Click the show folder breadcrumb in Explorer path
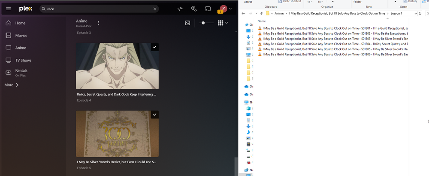Screen dimensions: 429x176 click(x=337, y=13)
